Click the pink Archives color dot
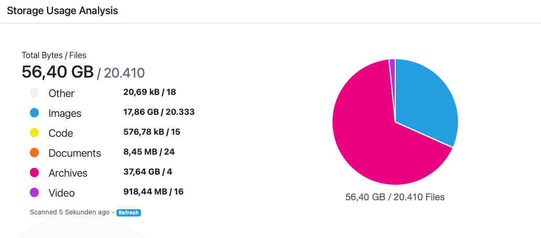Viewport: 541px width, 238px height. tap(35, 173)
